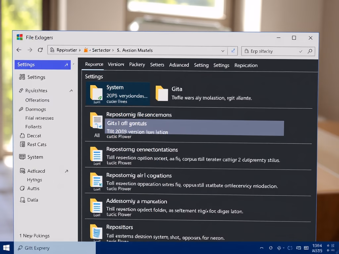Click the Daomogs sidebar icon
Image resolution: width=339 pixels, height=254 pixels.
(21, 109)
